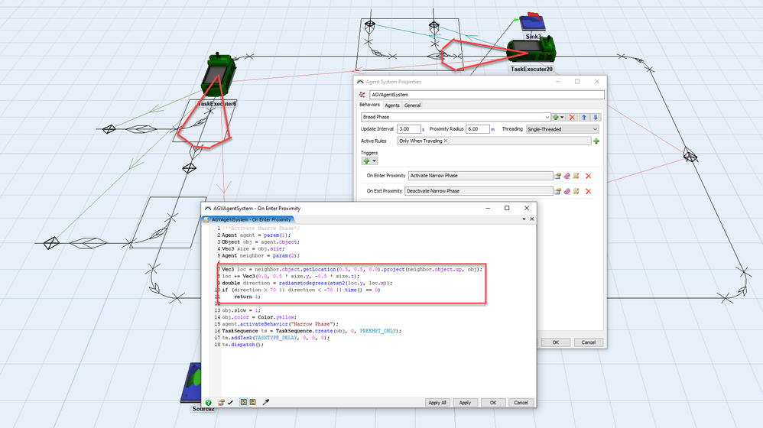763x428 pixels.
Task: Move behavior down with blue arrow
Action: [595, 117]
